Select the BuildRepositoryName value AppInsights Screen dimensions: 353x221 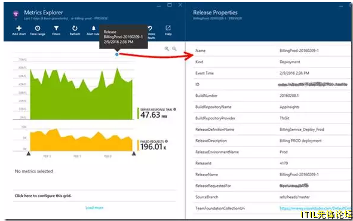pos(290,107)
